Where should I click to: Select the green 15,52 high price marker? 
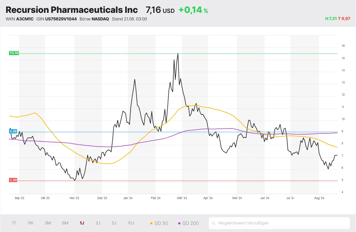point(14,53)
